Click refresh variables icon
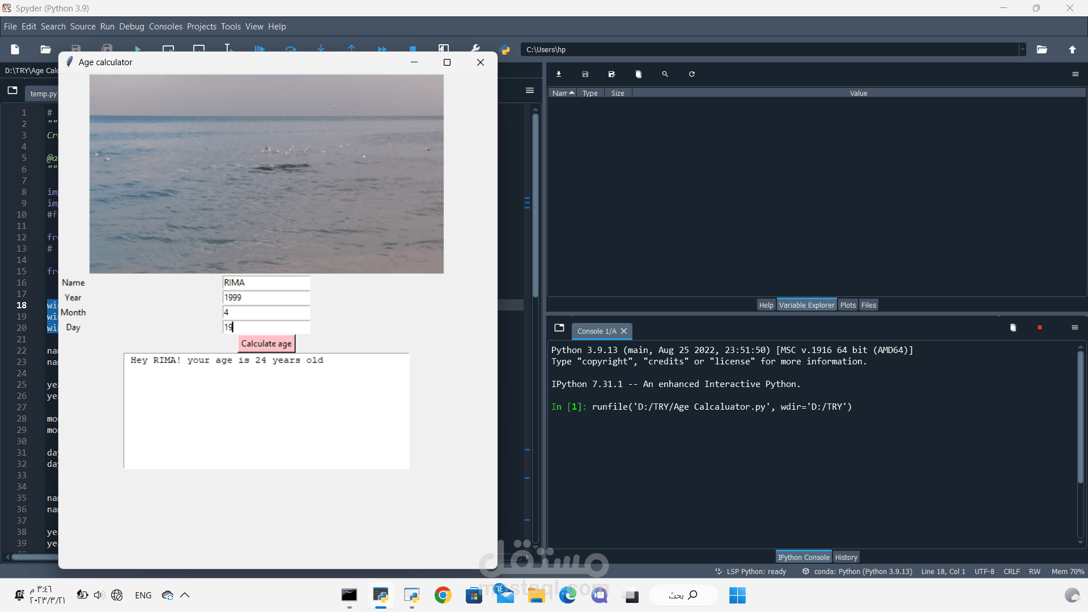This screenshot has width=1088, height=612. pos(692,74)
